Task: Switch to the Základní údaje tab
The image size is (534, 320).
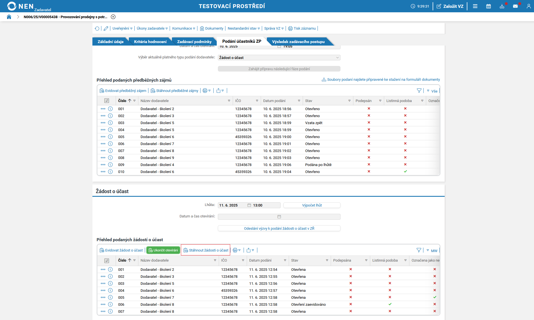Action: coord(110,42)
